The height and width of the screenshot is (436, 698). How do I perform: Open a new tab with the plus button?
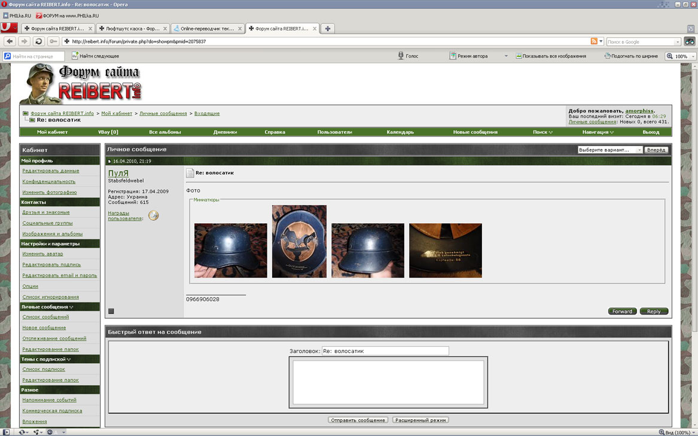coord(328,29)
